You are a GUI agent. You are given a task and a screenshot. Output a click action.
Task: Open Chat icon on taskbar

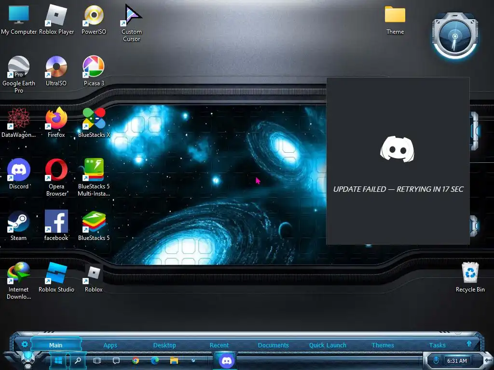[116, 360]
